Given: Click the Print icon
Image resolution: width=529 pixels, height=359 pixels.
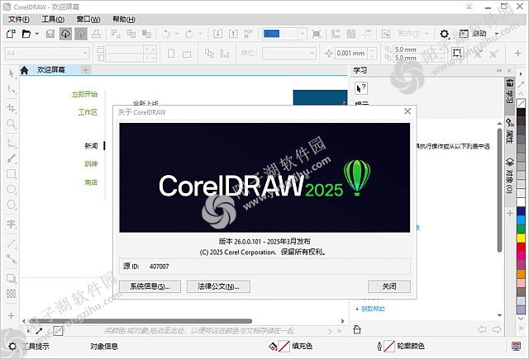Looking at the screenshot, I should pyautogui.click(x=97, y=34).
